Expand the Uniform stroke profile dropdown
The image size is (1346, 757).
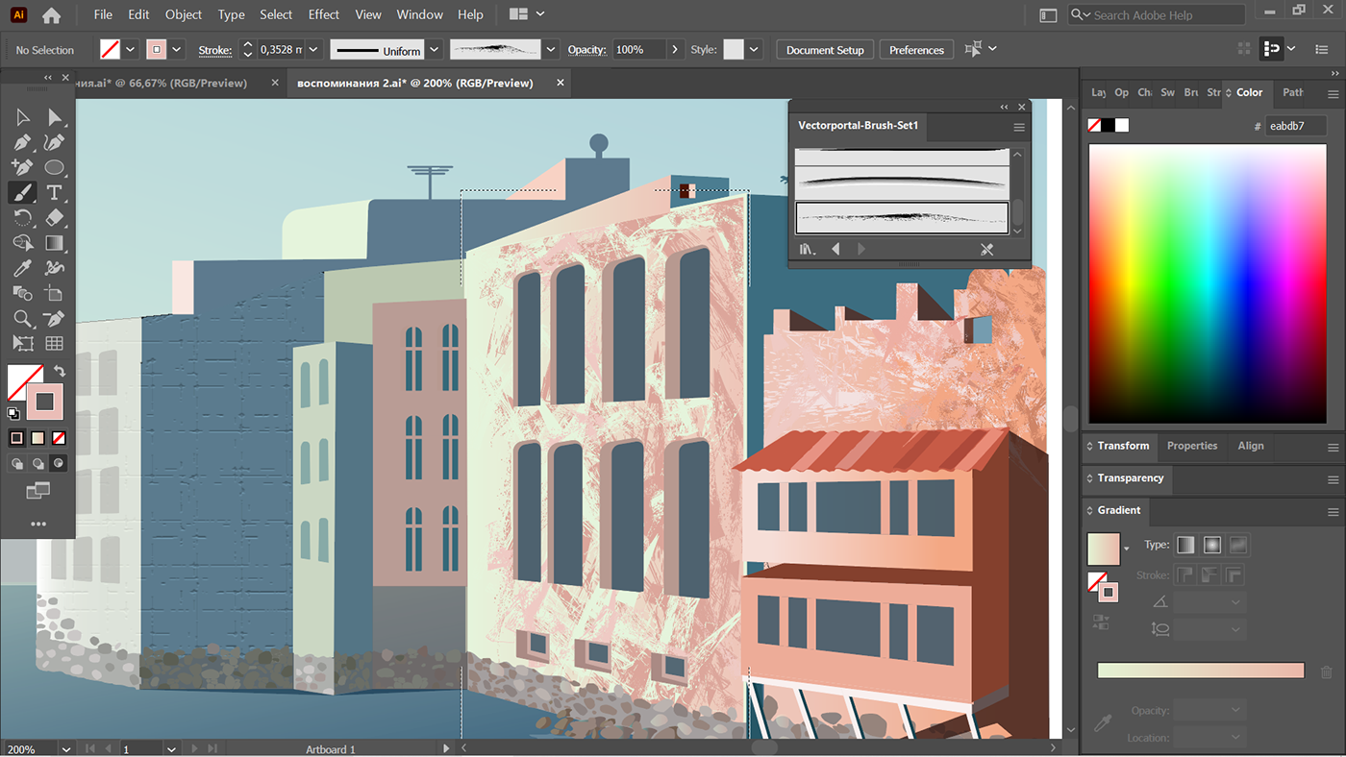click(x=435, y=50)
